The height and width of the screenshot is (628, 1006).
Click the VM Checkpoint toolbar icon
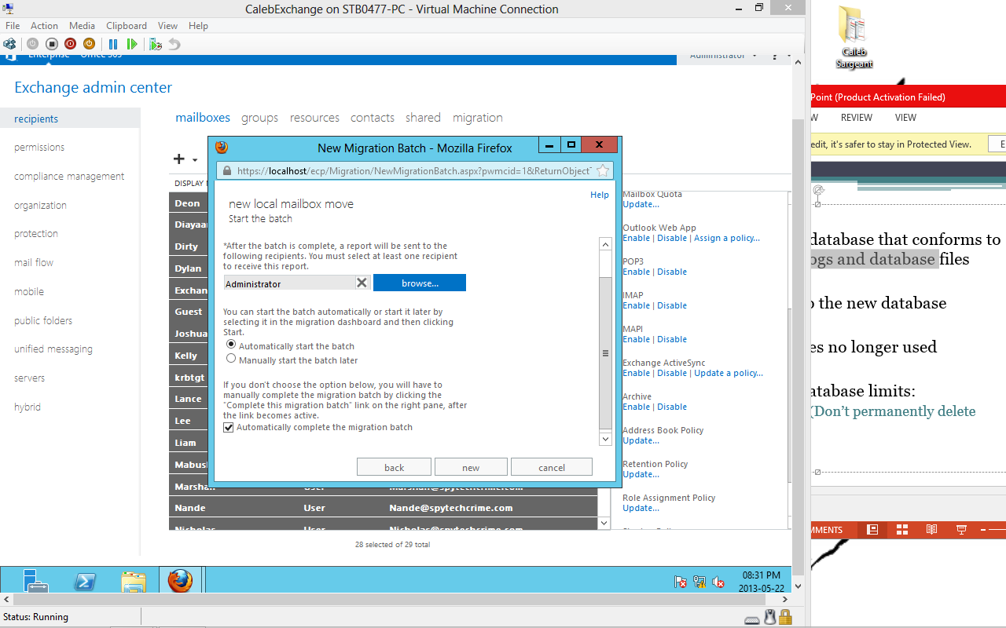click(156, 44)
